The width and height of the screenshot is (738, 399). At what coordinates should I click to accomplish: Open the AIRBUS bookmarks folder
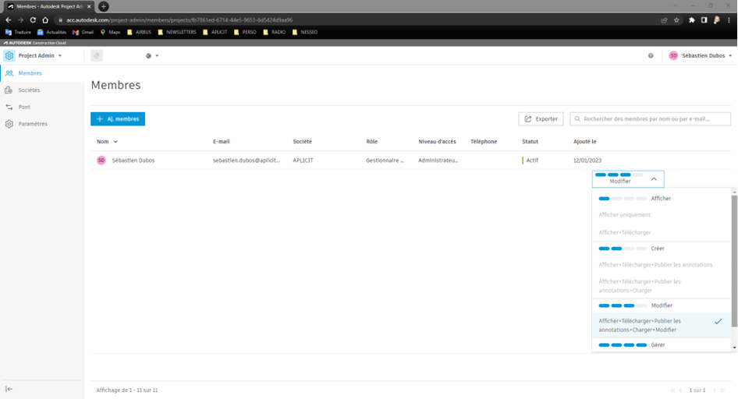(x=140, y=32)
